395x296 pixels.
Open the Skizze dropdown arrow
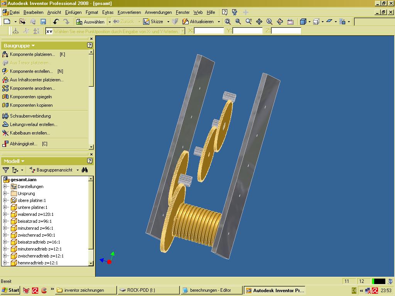coord(168,22)
